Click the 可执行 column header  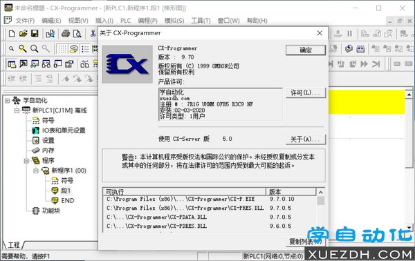pyautogui.click(x=185, y=191)
